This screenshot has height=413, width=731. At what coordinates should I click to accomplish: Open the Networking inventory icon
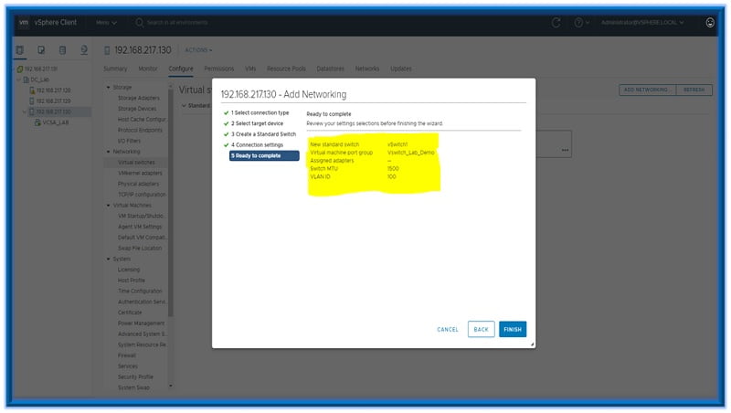(84, 49)
